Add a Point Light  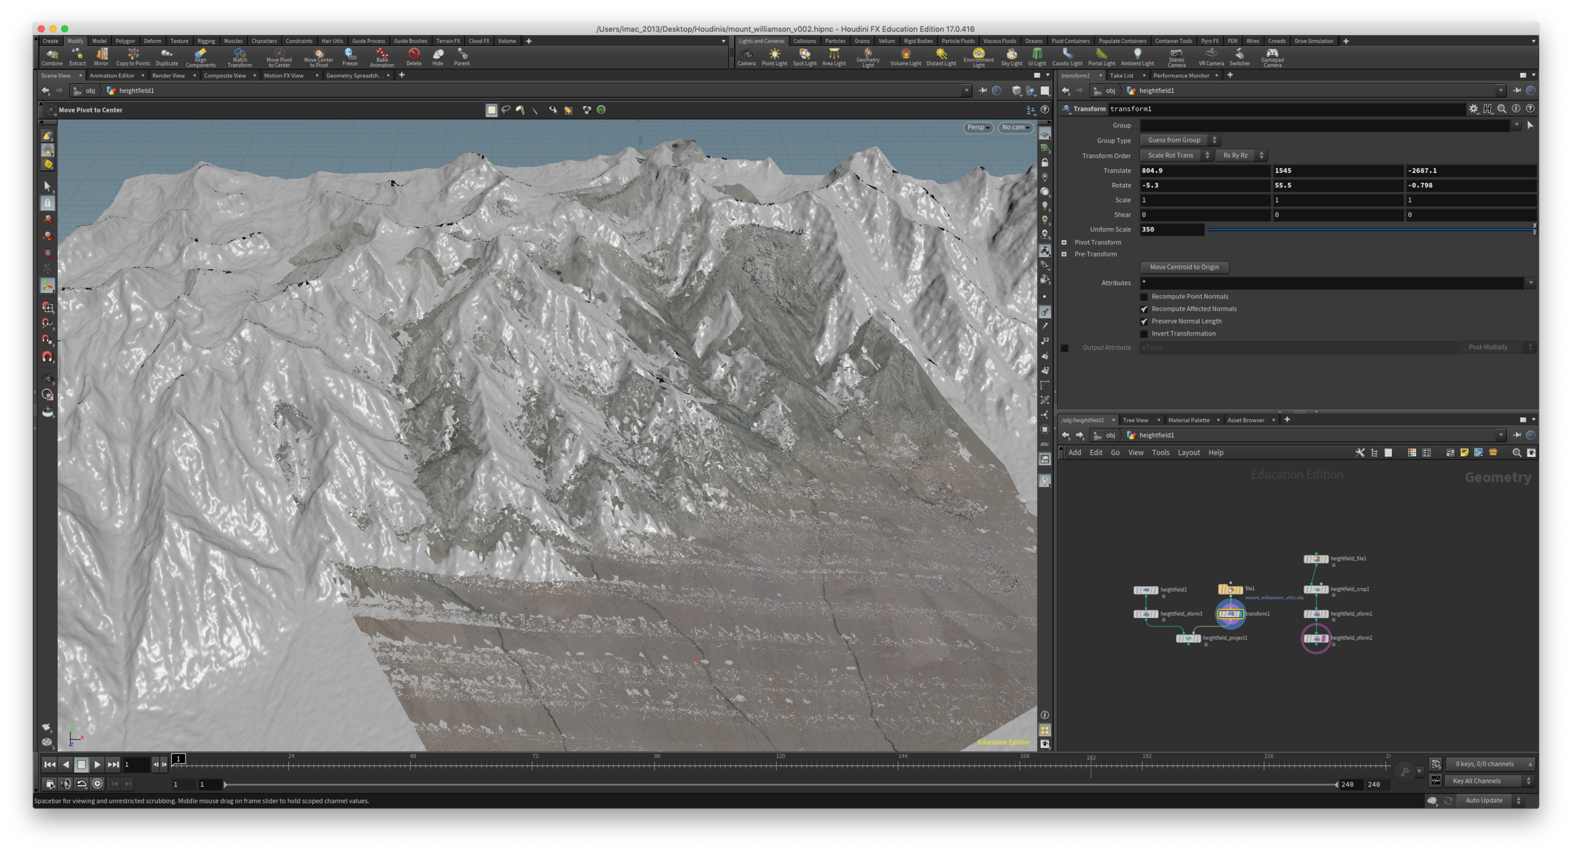click(774, 57)
